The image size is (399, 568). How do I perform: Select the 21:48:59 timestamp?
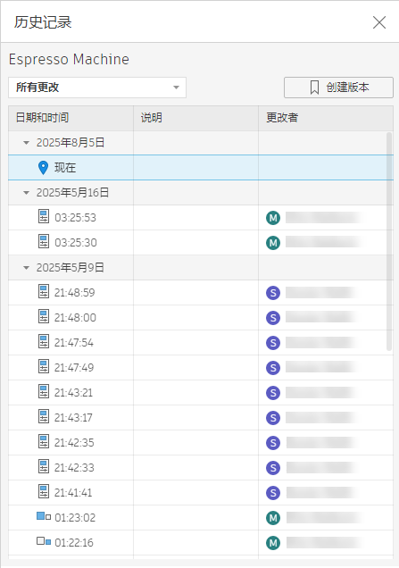click(75, 293)
